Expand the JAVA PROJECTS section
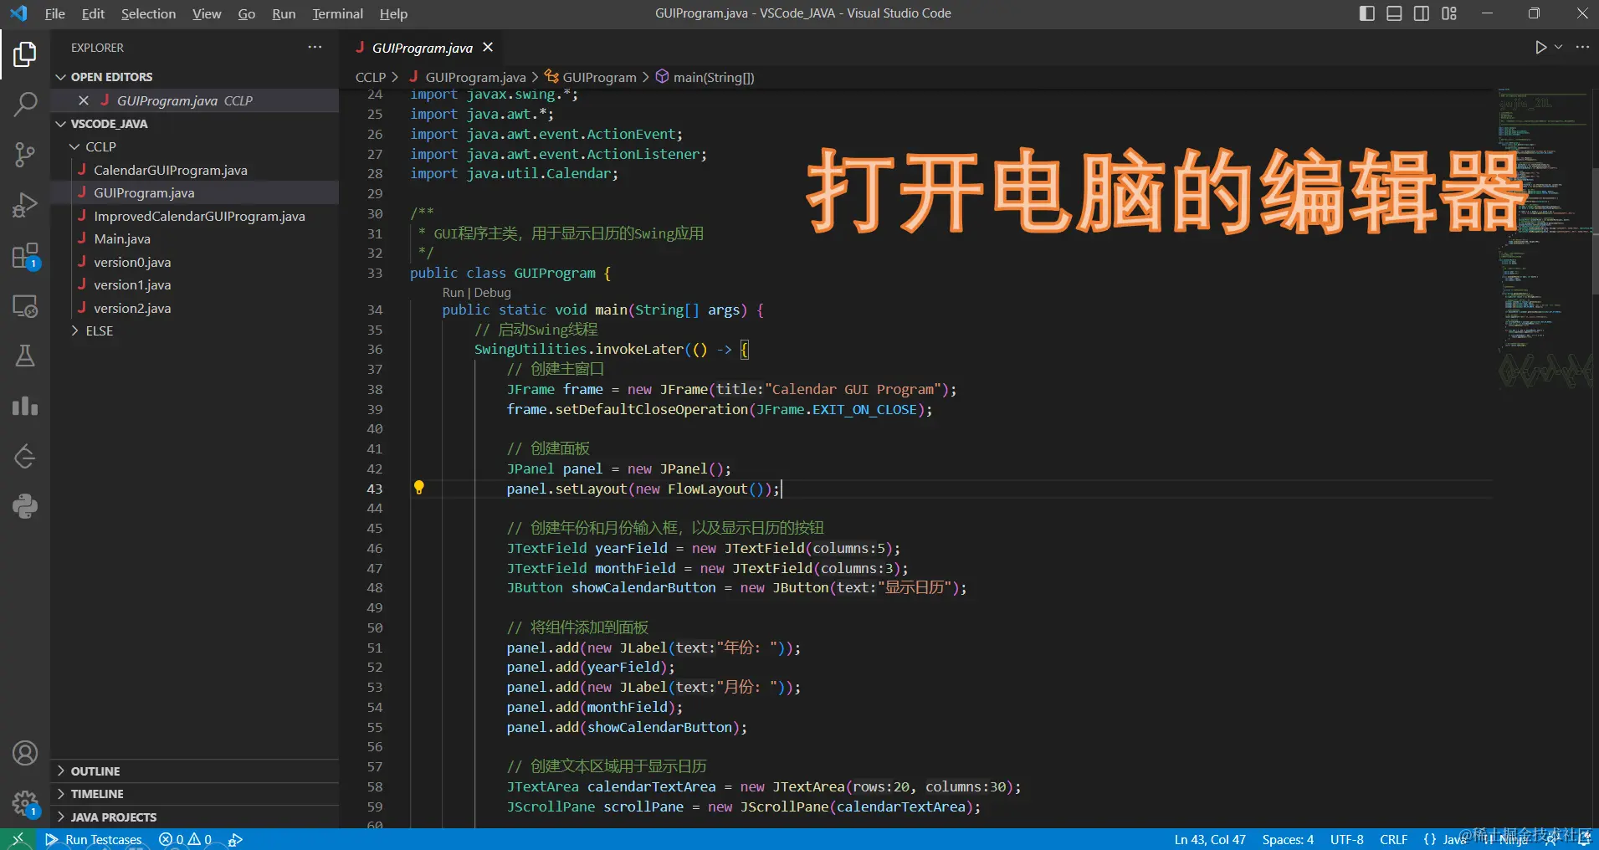This screenshot has height=850, width=1599. pyautogui.click(x=194, y=817)
